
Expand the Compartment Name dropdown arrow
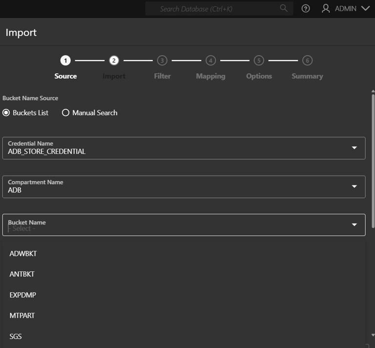(354, 186)
